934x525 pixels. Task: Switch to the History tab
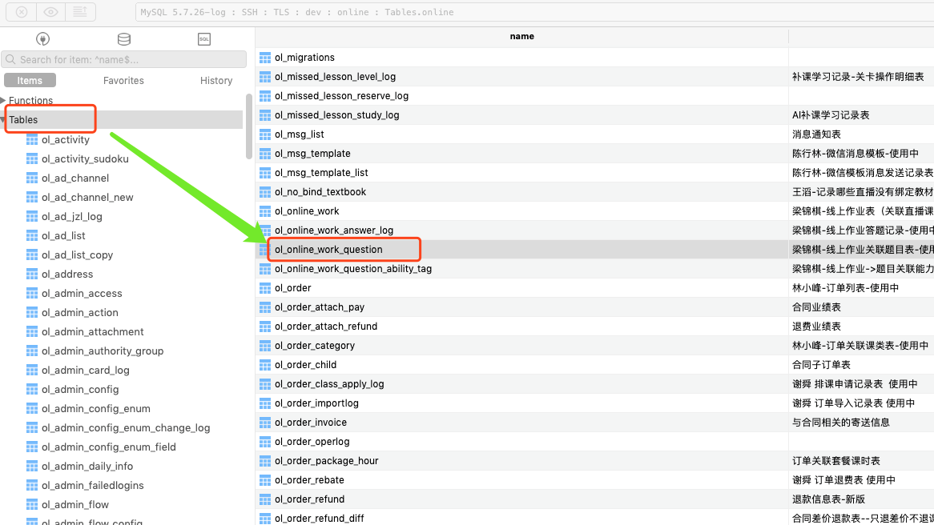[216, 80]
